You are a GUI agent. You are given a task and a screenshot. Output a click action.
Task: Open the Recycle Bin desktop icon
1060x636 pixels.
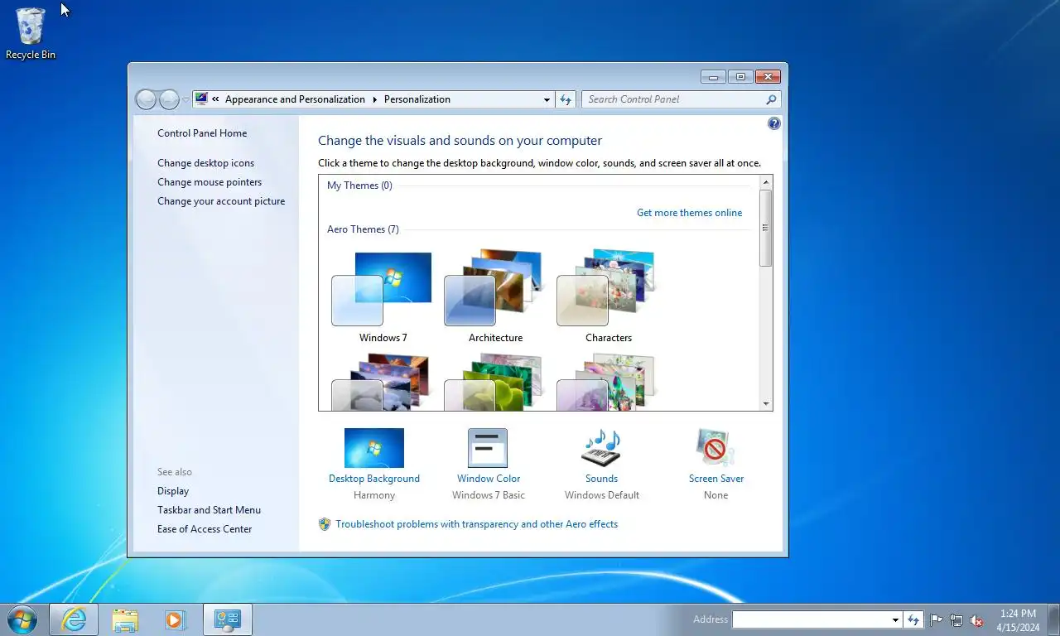(x=31, y=33)
